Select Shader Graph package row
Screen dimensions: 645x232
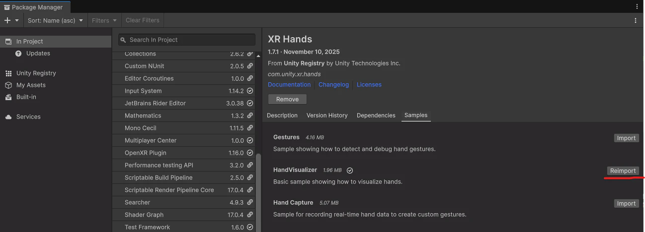[183, 215]
